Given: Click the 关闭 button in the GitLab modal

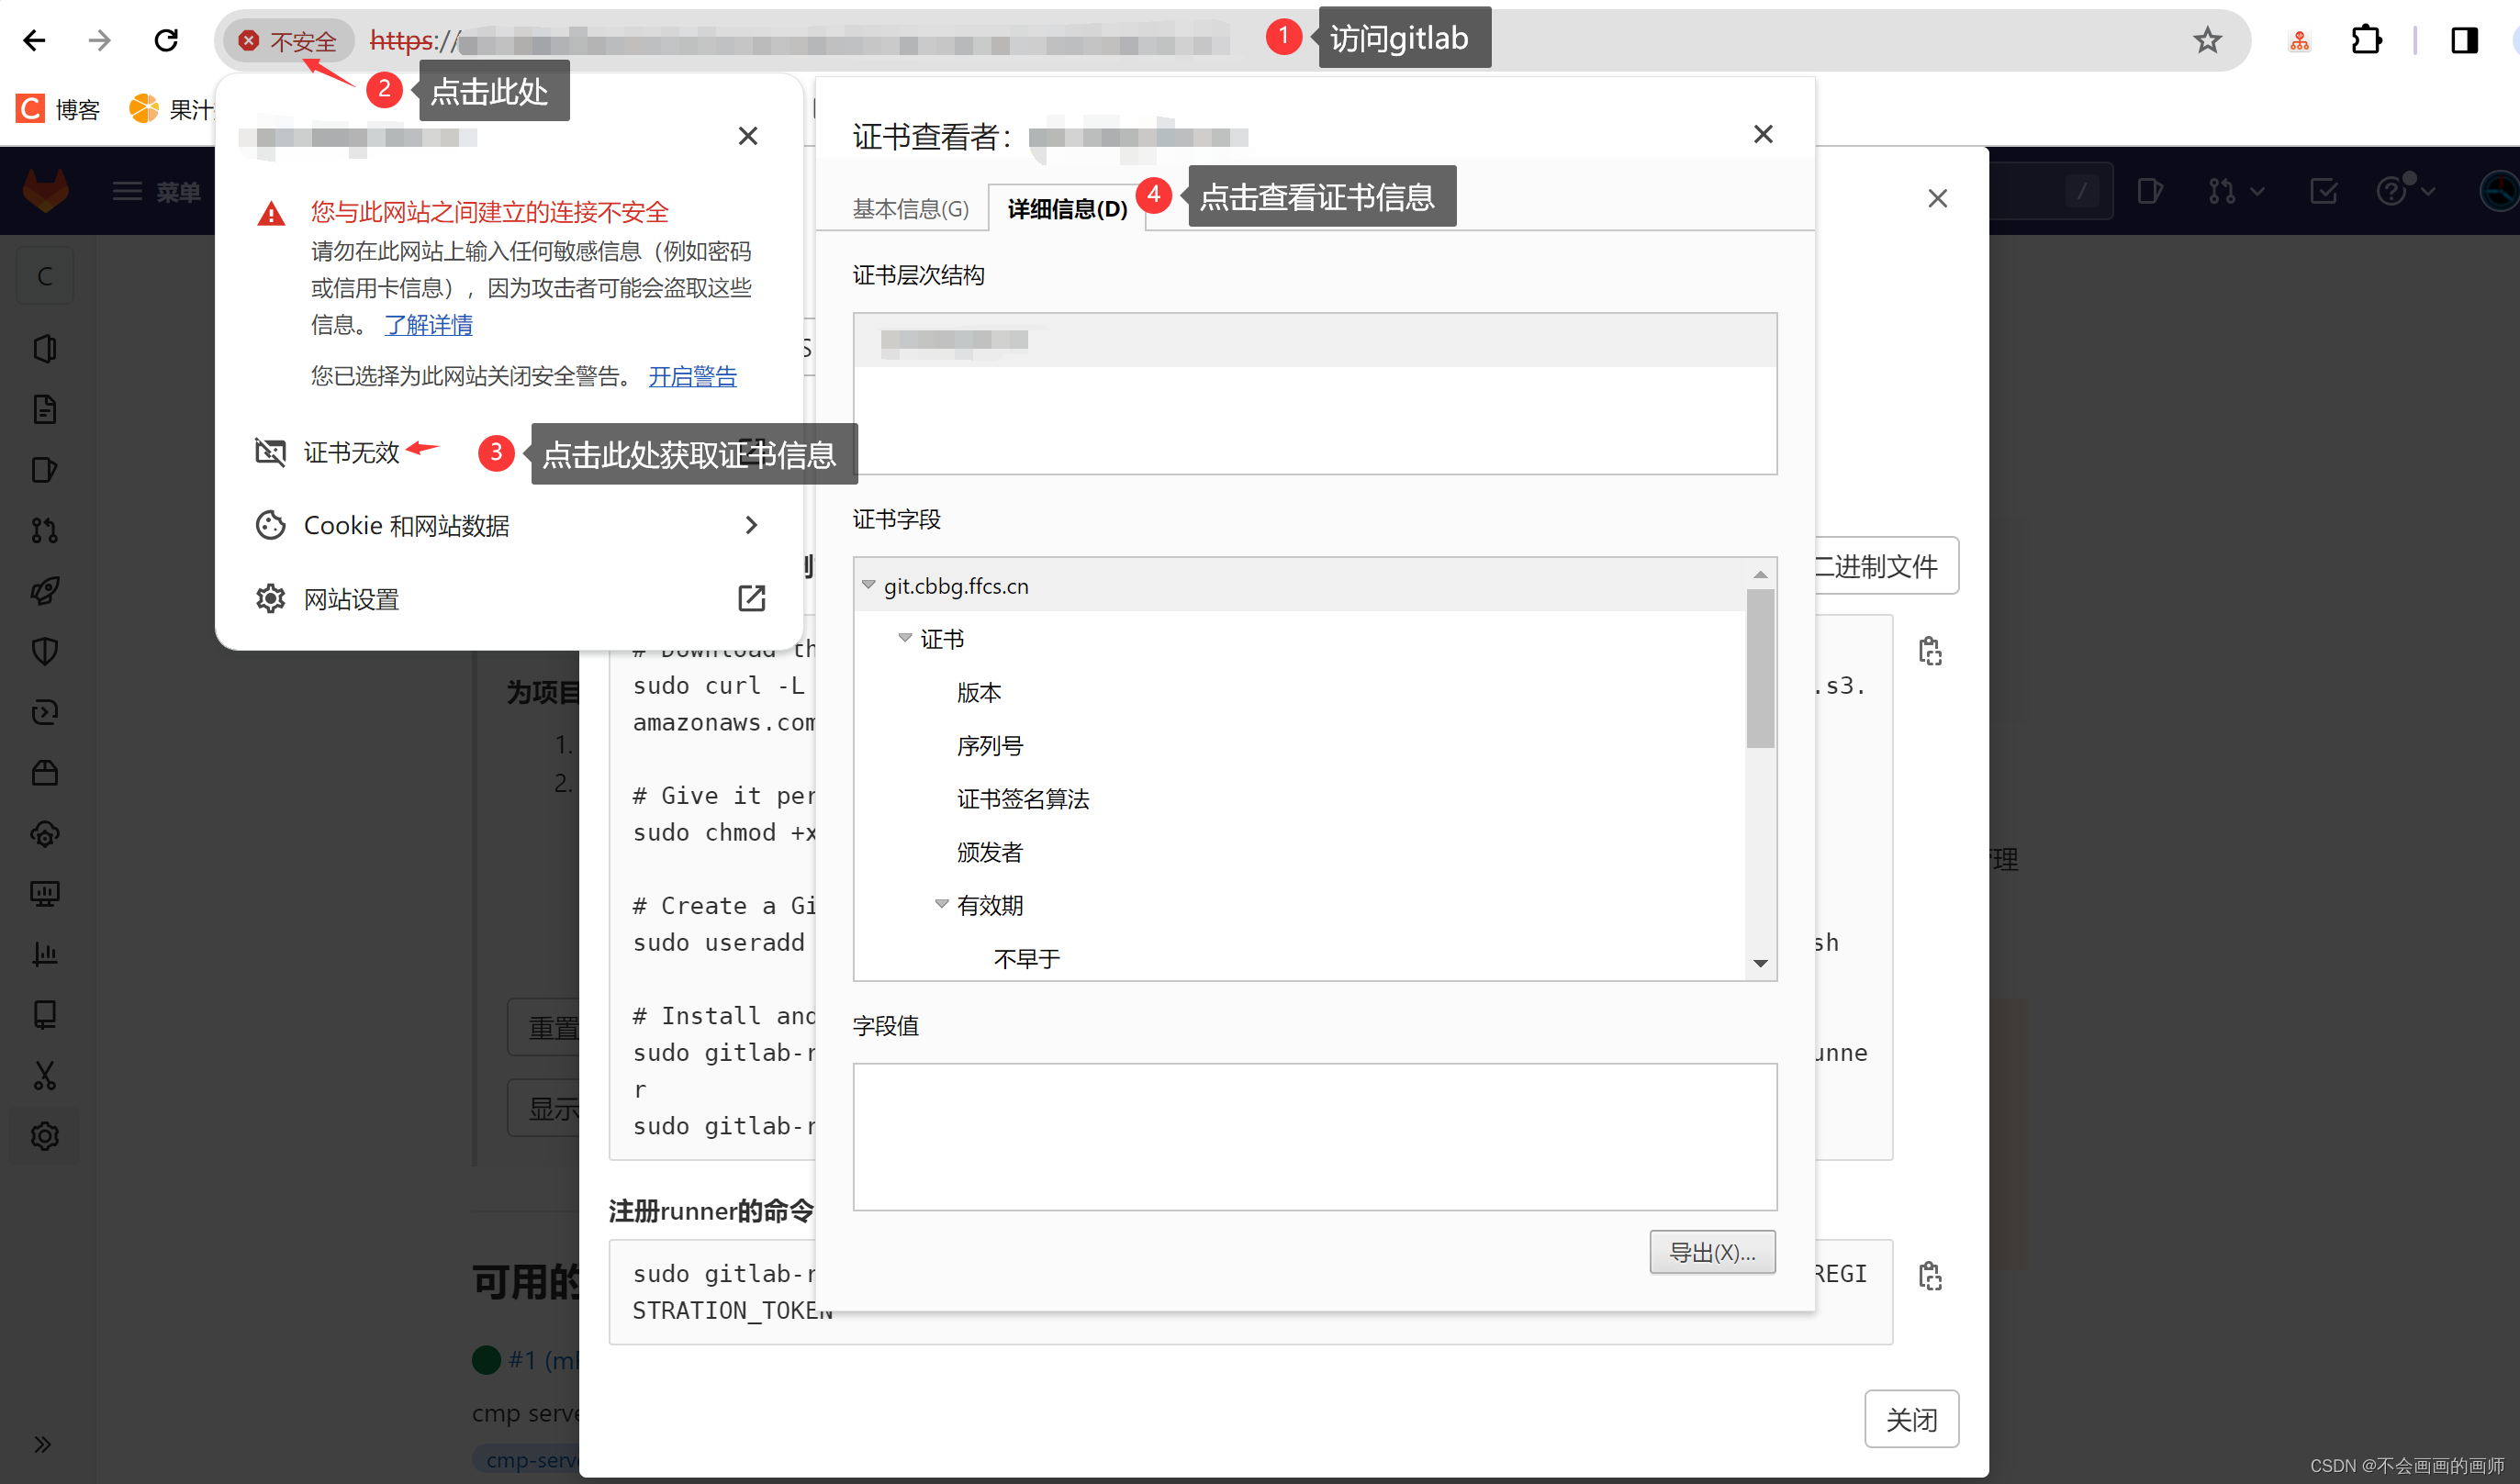Looking at the screenshot, I should point(1910,1419).
